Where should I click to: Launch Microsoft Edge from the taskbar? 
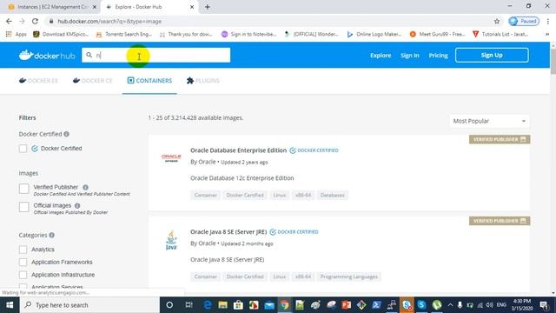(208, 305)
